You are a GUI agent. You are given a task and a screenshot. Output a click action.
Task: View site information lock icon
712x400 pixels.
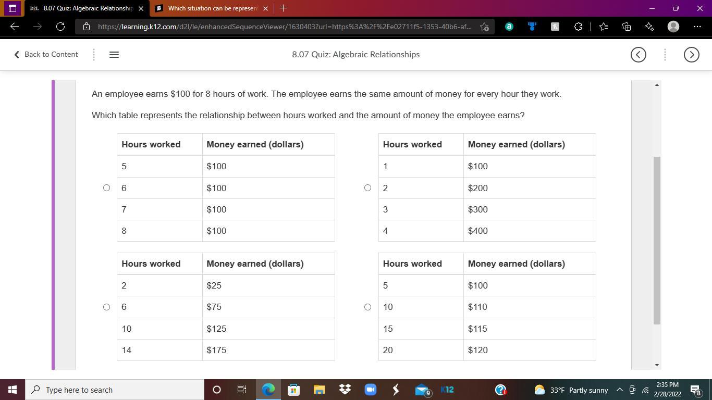click(87, 27)
